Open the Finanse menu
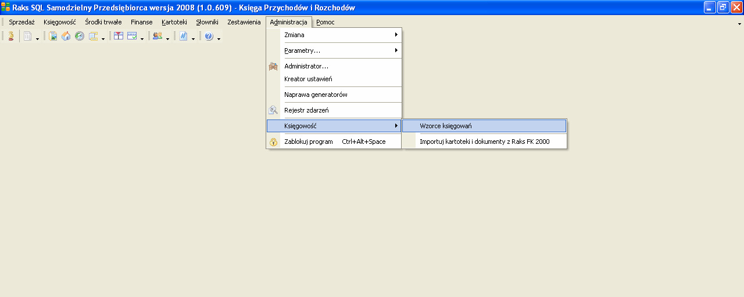Screen dimensions: 744x297 pyautogui.click(x=142, y=22)
